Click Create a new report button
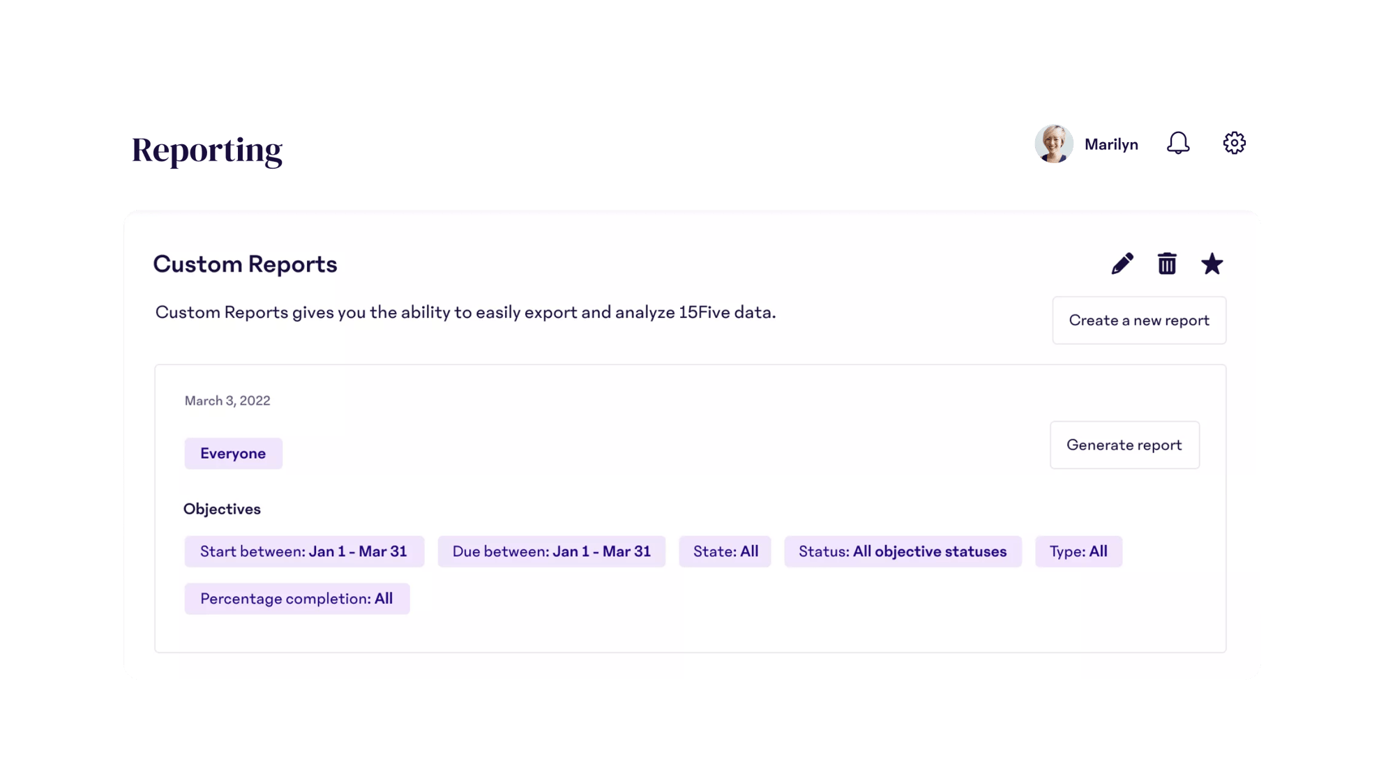1395x757 pixels. coord(1139,321)
